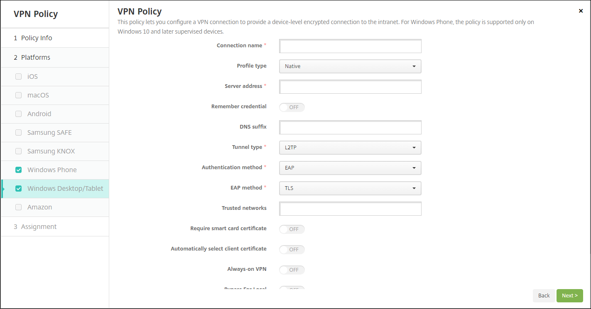This screenshot has width=591, height=309.
Task: Tick the Amazon platform checkbox
Action: pos(18,207)
